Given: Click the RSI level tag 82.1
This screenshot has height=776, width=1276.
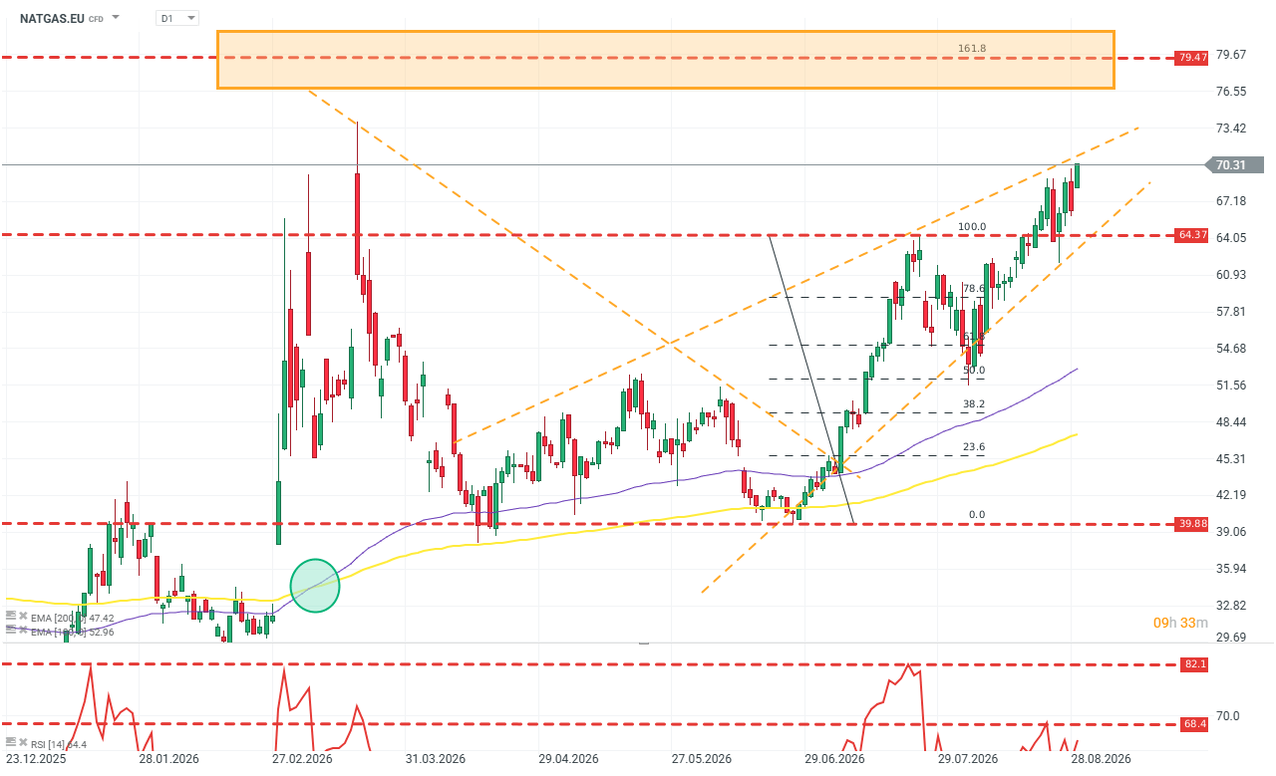Looking at the screenshot, I should tap(1193, 664).
